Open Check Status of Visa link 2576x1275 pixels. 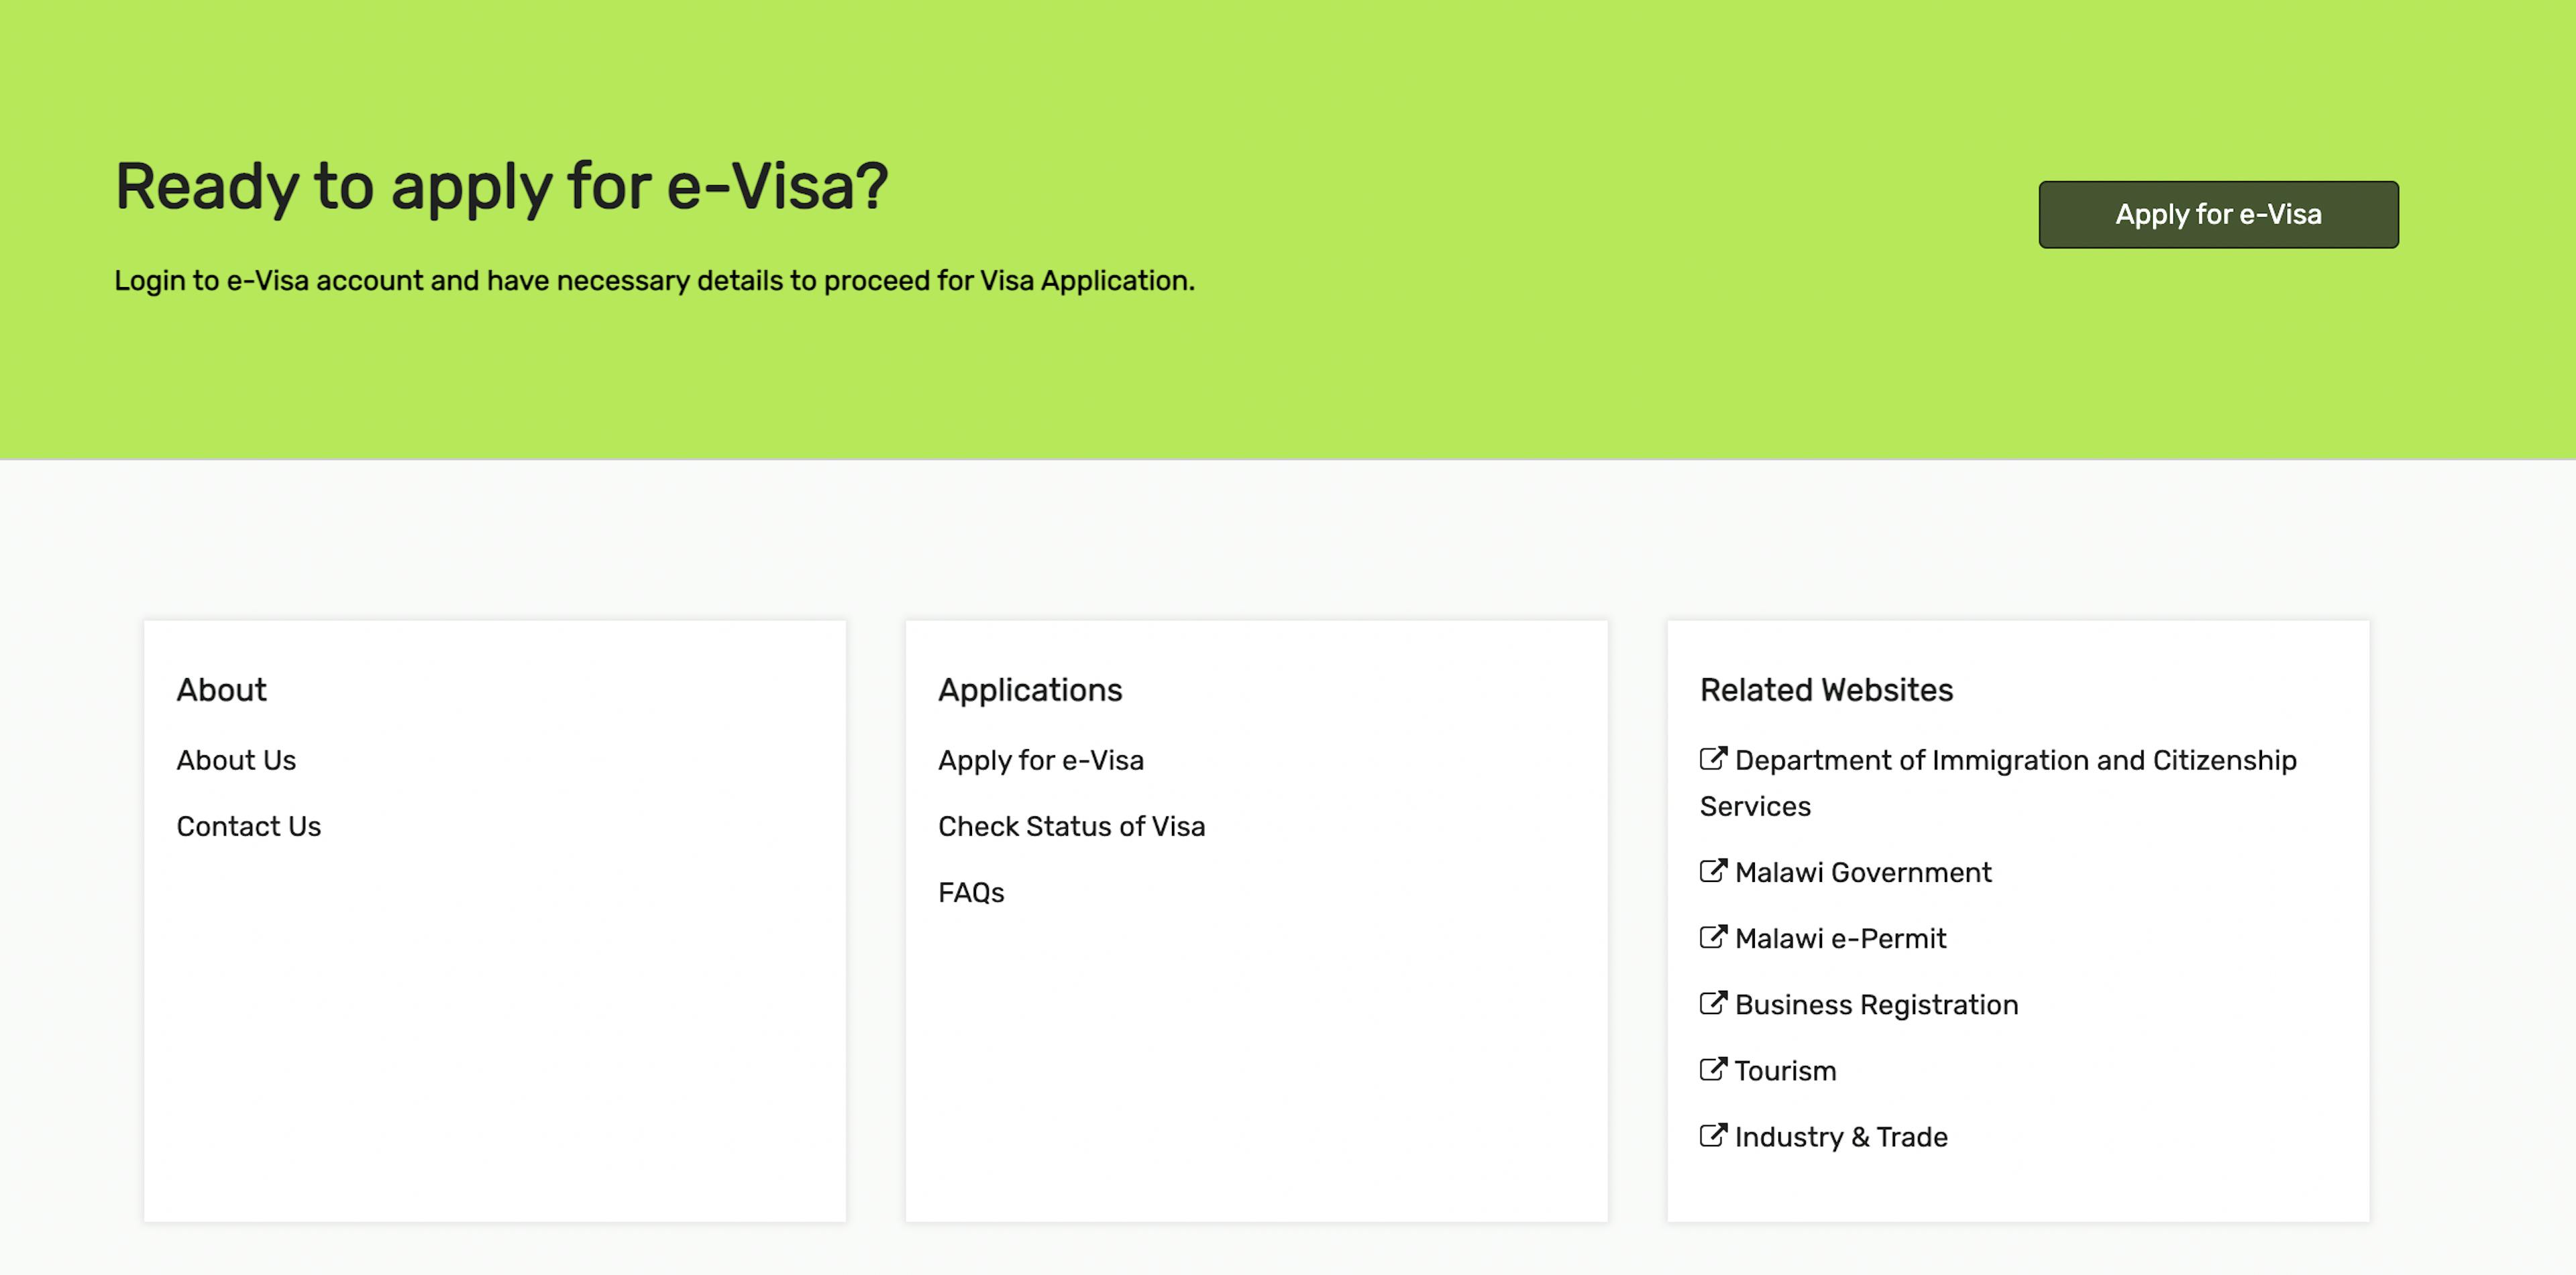pyautogui.click(x=1072, y=826)
